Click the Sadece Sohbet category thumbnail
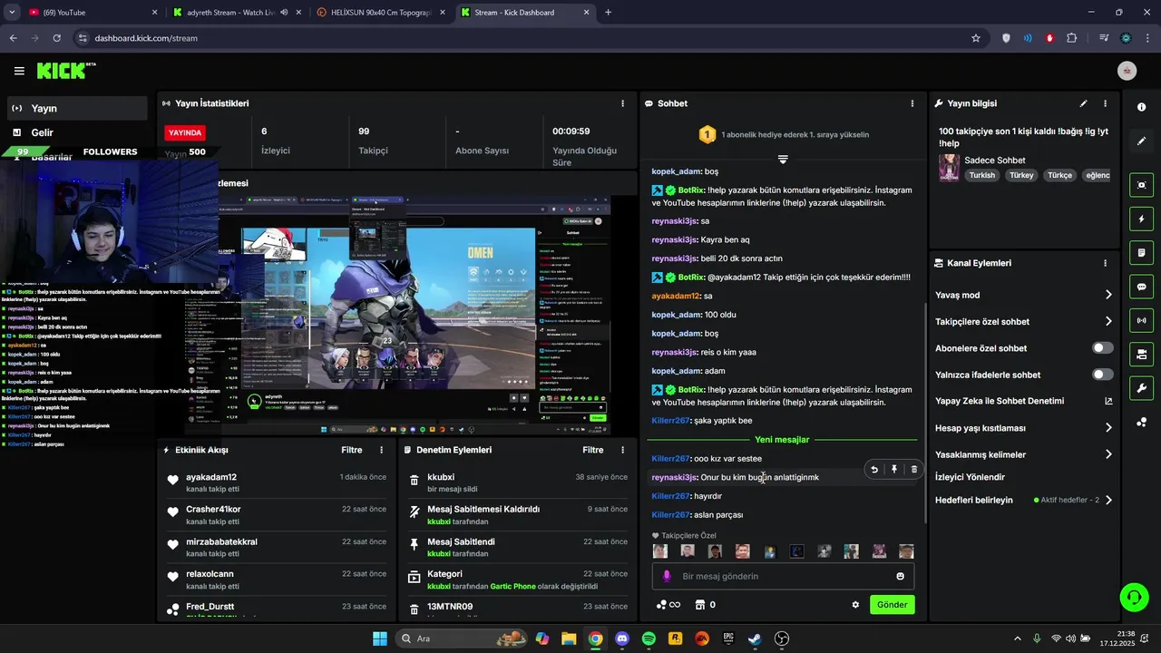Viewport: 1161px width, 653px height. tap(949, 168)
